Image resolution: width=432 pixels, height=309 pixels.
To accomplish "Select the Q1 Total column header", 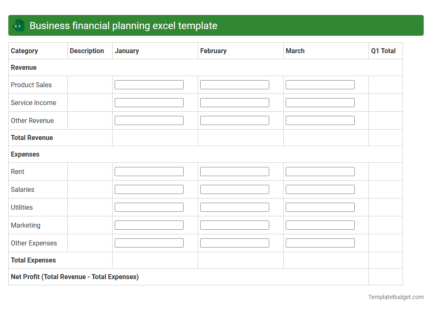I will click(383, 51).
